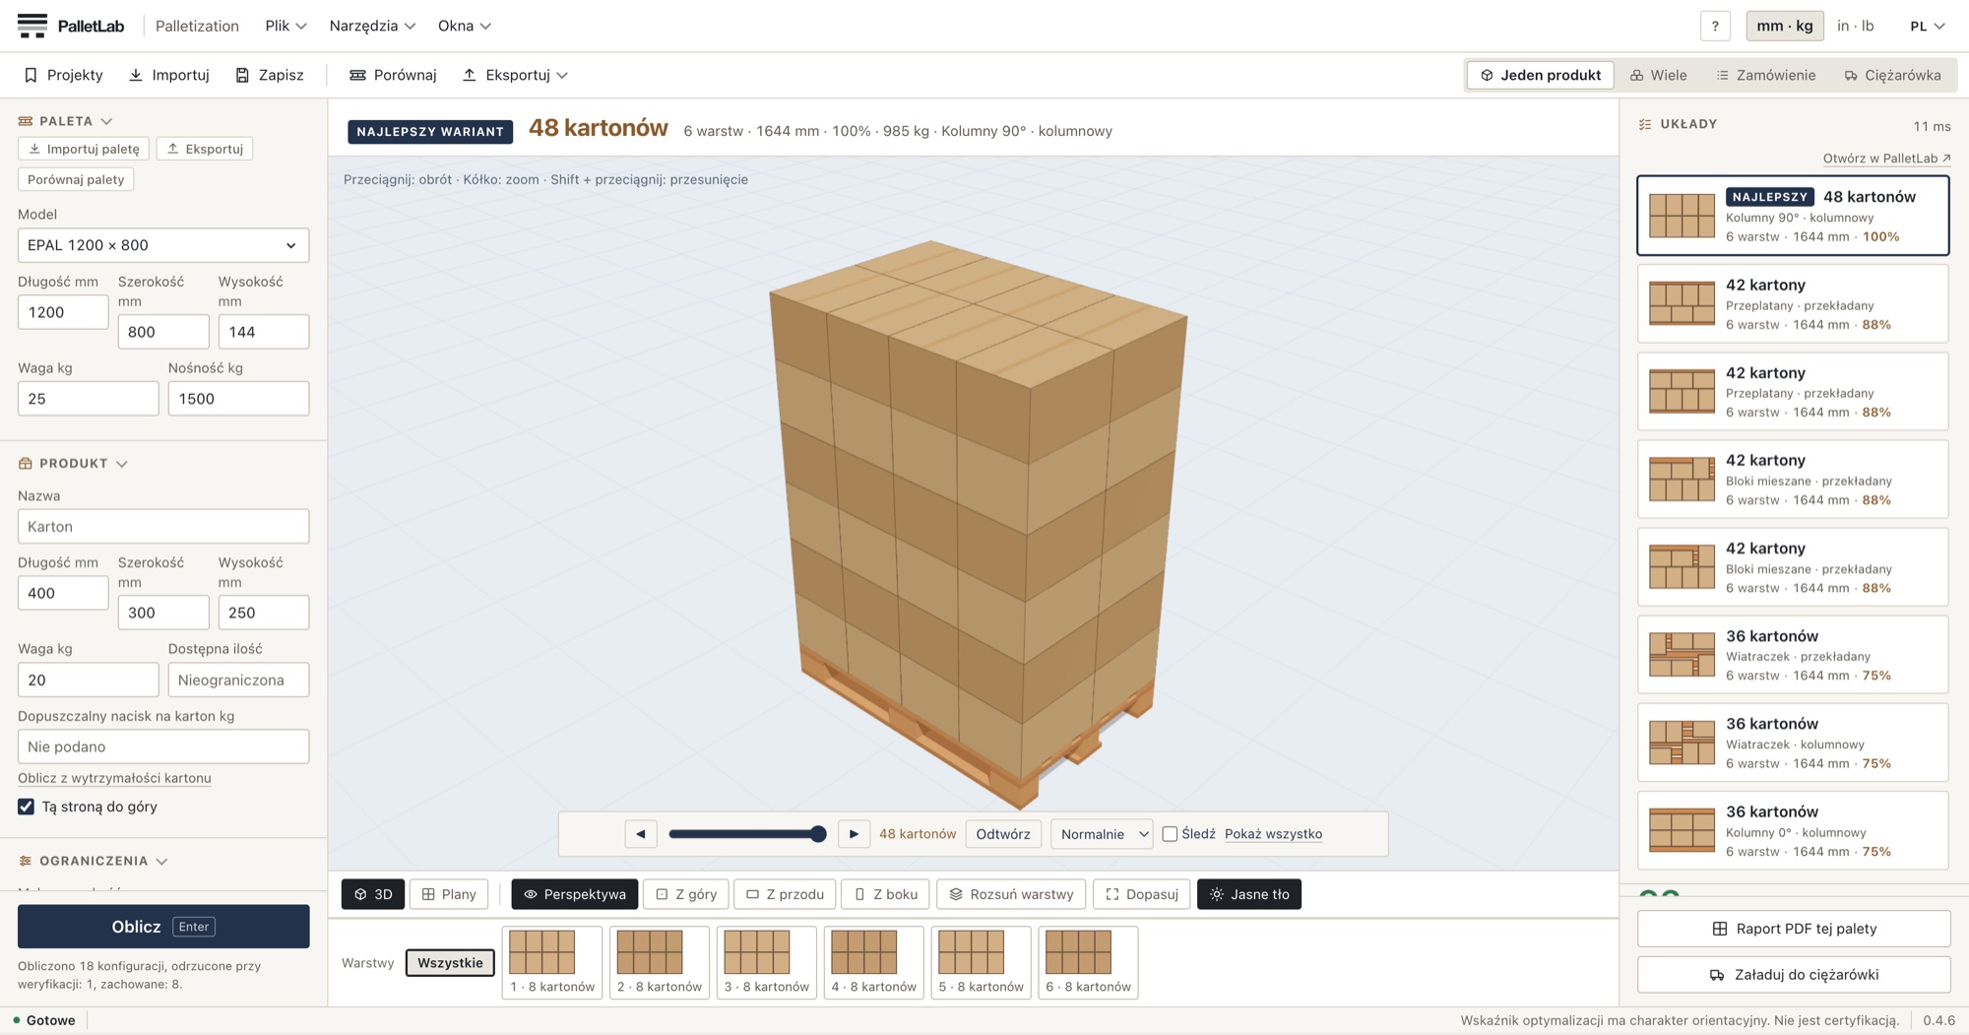Collapse the PALETA section
1969x1035 pixels.
[x=66, y=121]
